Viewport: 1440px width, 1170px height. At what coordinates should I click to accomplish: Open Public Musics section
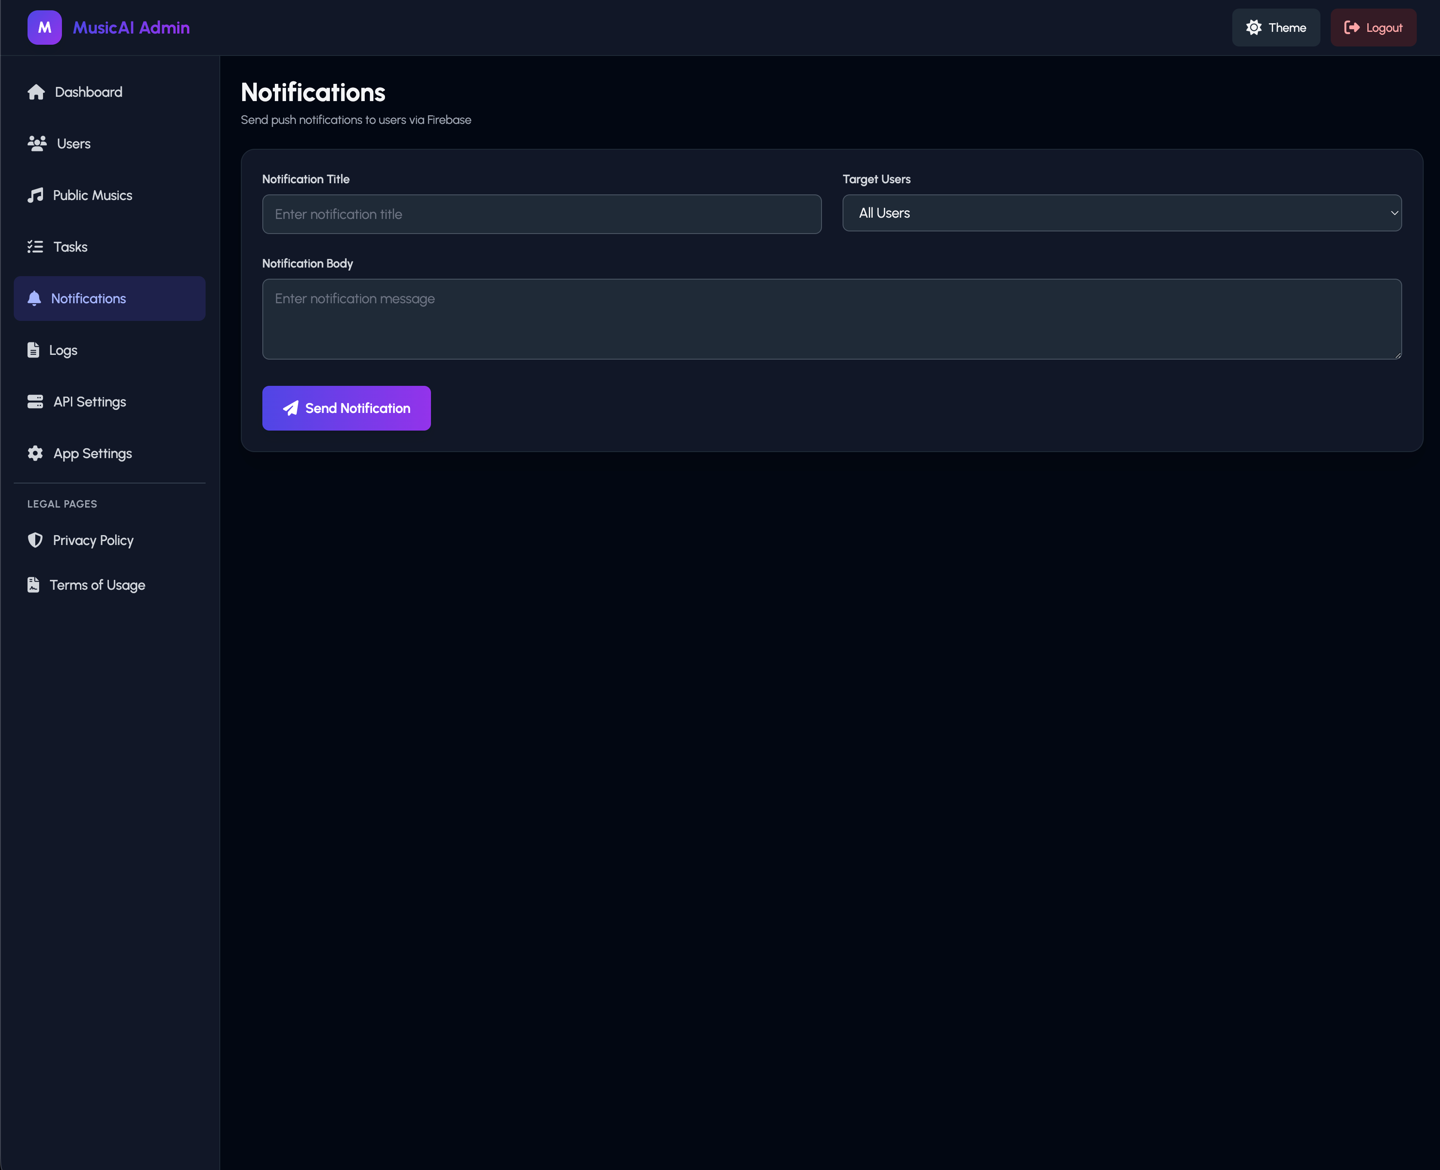click(x=109, y=195)
